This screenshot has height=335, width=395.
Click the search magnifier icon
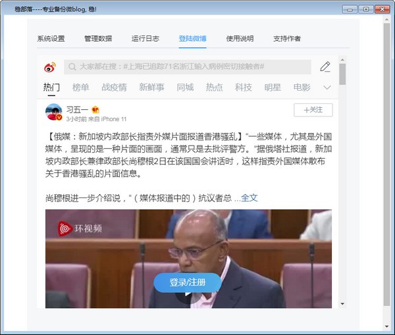(71, 66)
